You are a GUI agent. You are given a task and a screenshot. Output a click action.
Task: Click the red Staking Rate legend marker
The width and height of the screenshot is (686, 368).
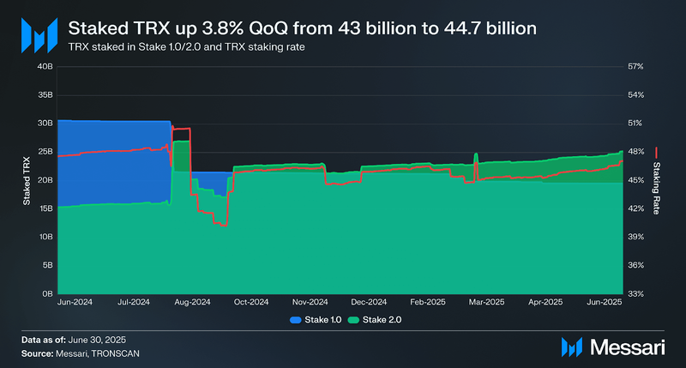click(x=656, y=153)
